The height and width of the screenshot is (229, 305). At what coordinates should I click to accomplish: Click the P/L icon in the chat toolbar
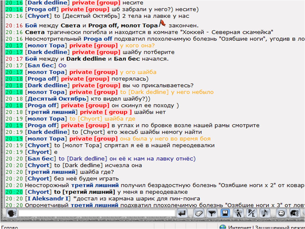251,213
